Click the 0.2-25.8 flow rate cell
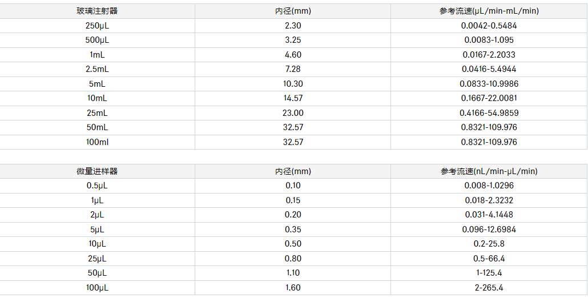 489,244
